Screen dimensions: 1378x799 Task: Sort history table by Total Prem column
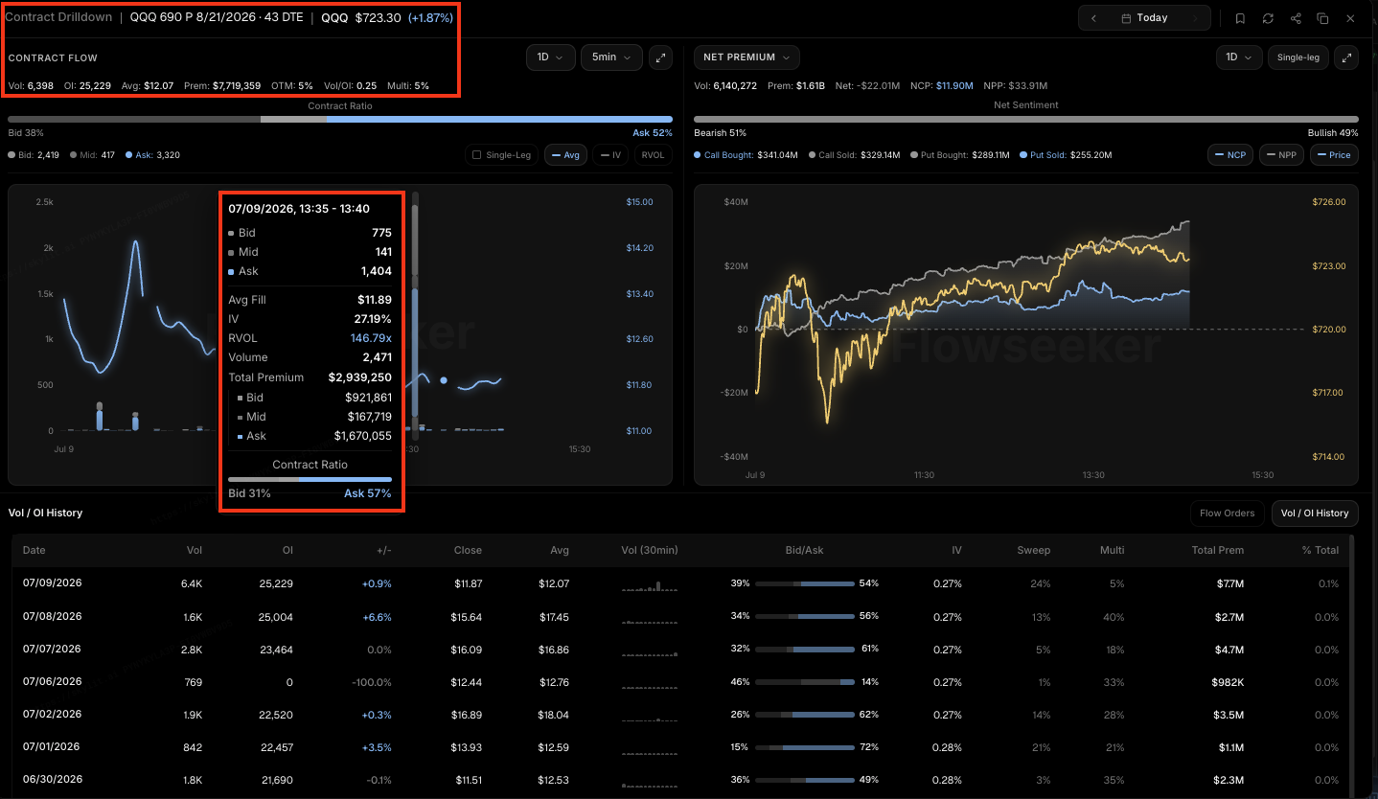tap(1218, 551)
